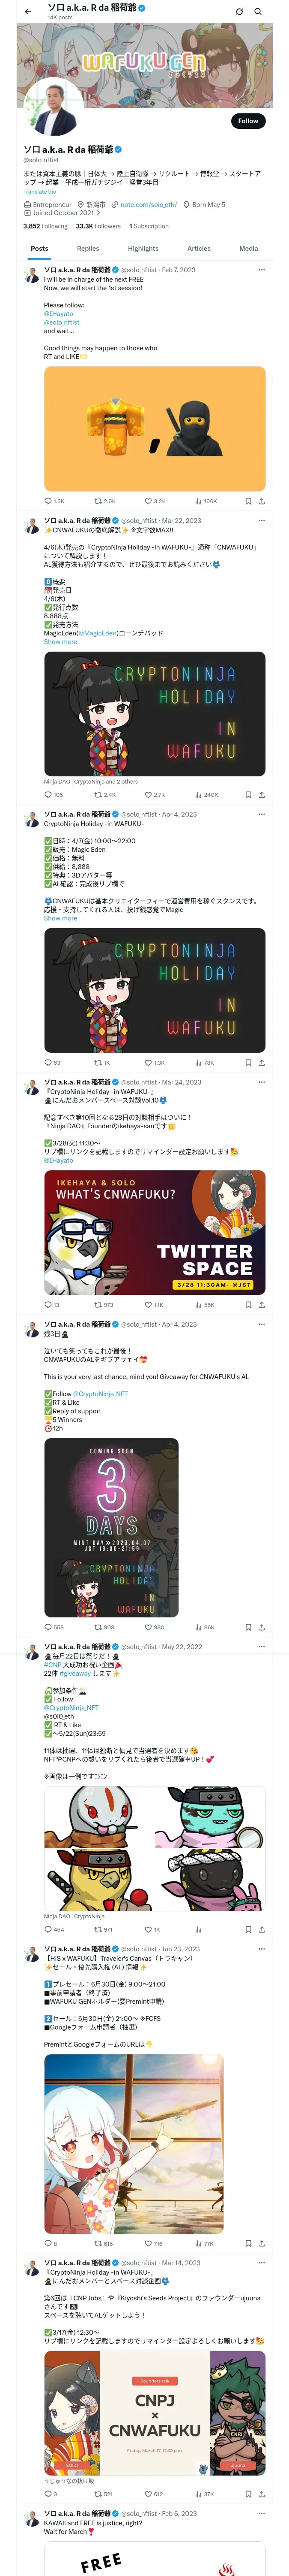Screen dimensions: 289x2576
Task: Click the Translate bio link
Action: [x=40, y=192]
